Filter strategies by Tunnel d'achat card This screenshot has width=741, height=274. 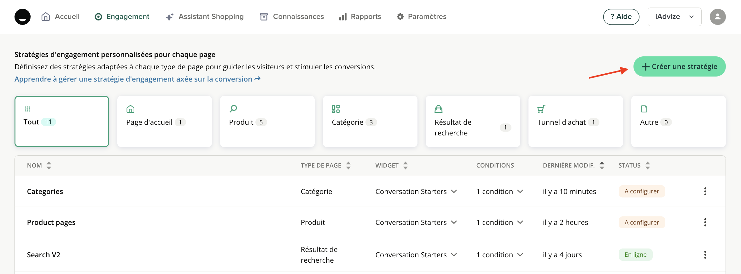click(x=575, y=122)
